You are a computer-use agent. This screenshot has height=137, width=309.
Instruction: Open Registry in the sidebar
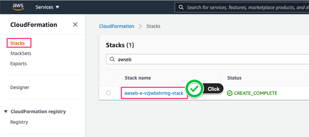(x=19, y=122)
